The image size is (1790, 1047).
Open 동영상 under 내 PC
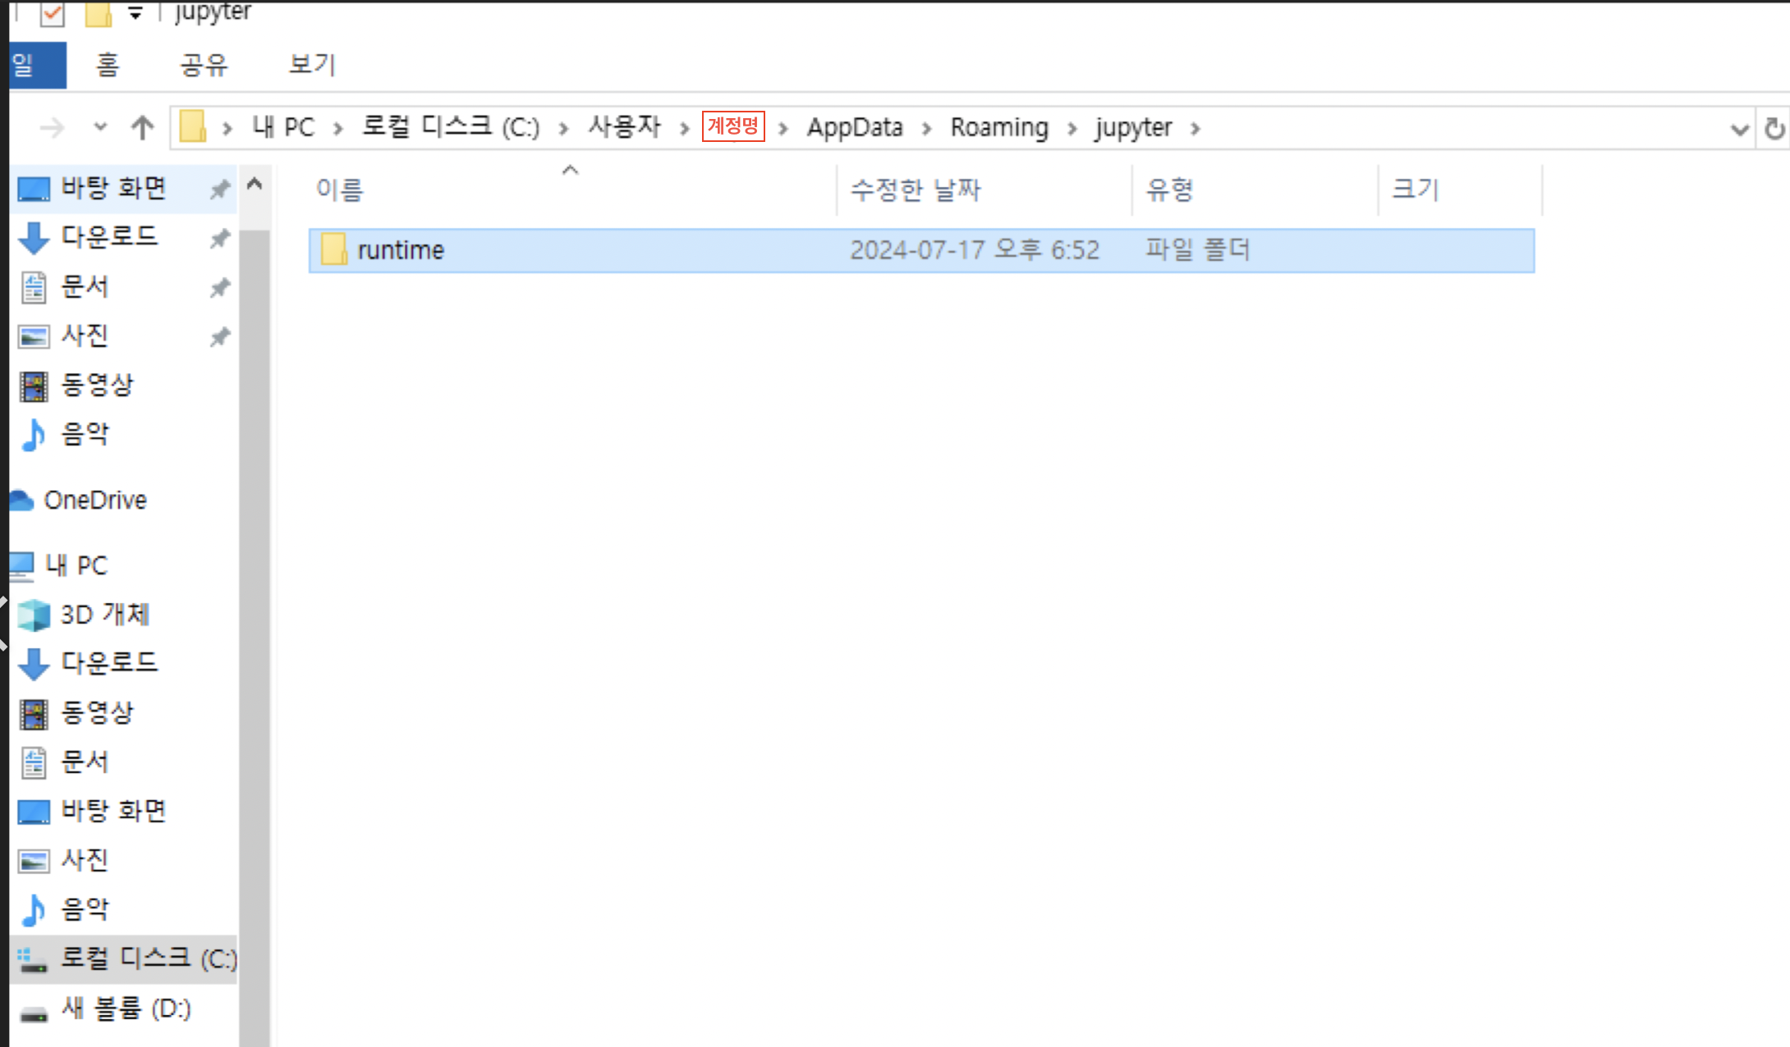pos(97,712)
